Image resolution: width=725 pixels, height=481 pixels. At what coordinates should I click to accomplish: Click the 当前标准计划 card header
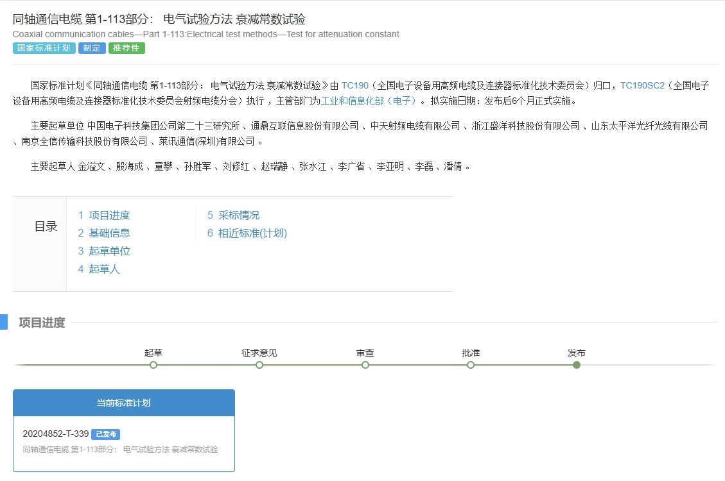click(x=124, y=403)
